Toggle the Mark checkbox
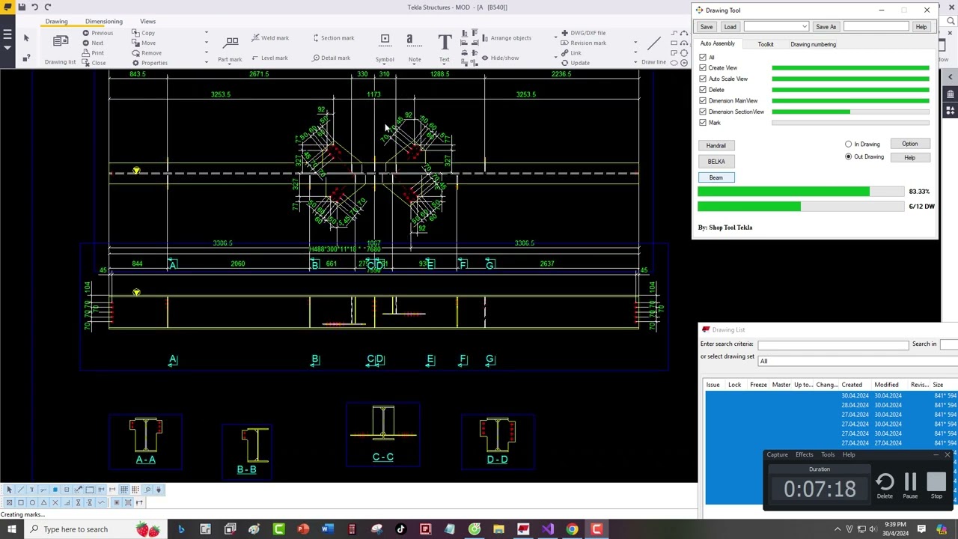 703,123
